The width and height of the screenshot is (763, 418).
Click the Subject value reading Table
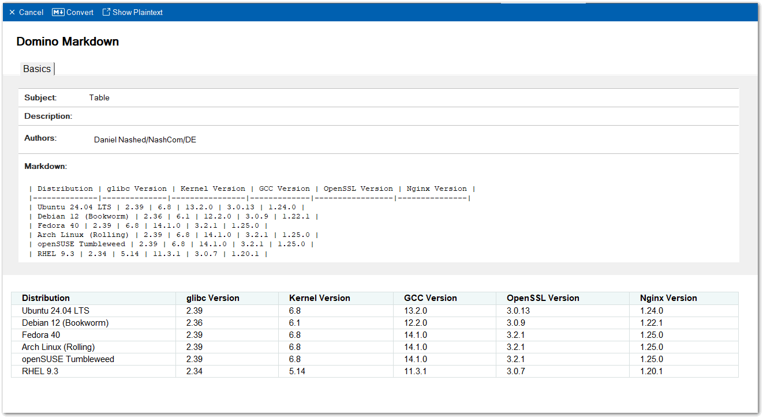[x=99, y=97]
